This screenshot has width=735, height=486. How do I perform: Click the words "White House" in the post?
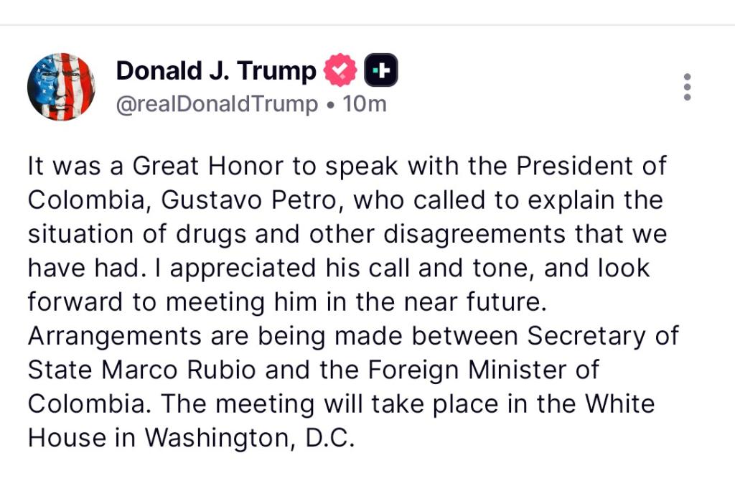pyautogui.click(x=620, y=403)
